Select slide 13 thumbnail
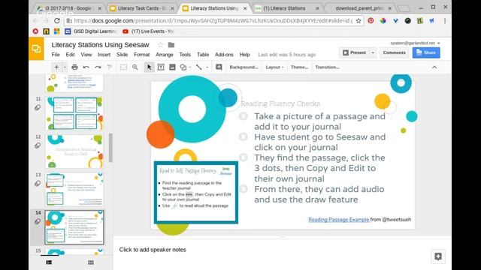481x270 pixels. [74, 189]
